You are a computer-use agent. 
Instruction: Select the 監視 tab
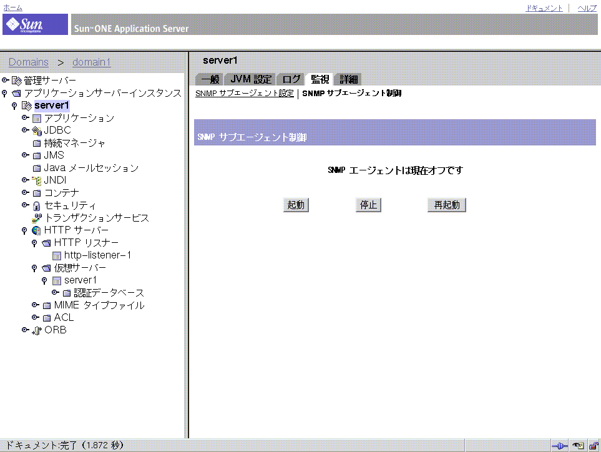coord(320,79)
